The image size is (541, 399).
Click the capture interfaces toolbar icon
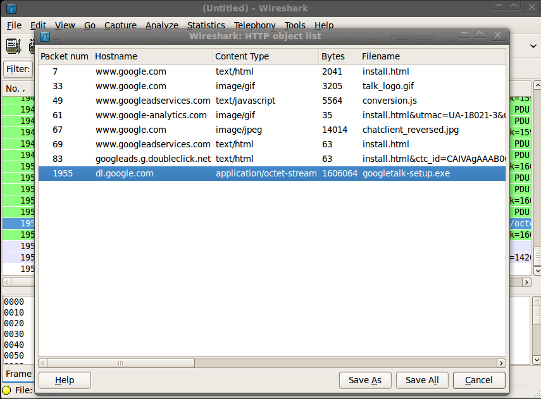tap(14, 46)
